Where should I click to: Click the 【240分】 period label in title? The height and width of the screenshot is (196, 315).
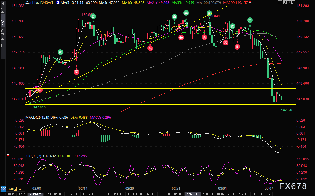[x=46, y=2]
